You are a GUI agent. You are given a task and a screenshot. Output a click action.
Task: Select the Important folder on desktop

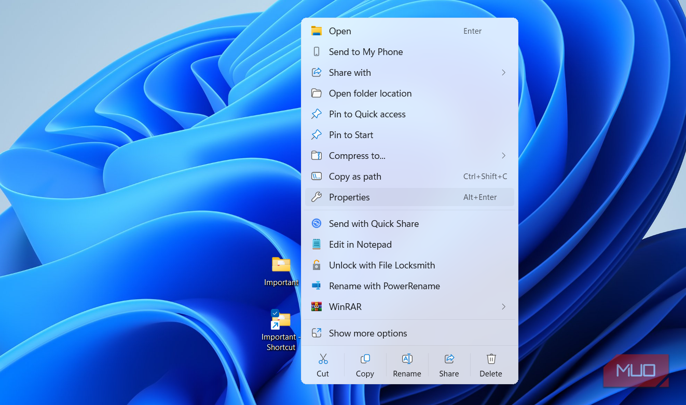click(281, 271)
